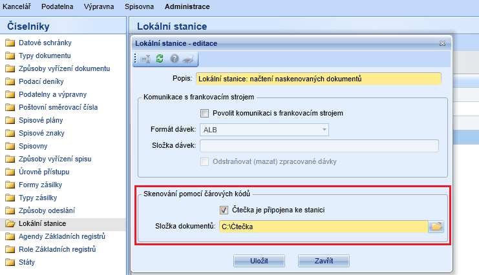
Task: Click the folder icon next to Typy dokumentu
Action: (x=10, y=56)
